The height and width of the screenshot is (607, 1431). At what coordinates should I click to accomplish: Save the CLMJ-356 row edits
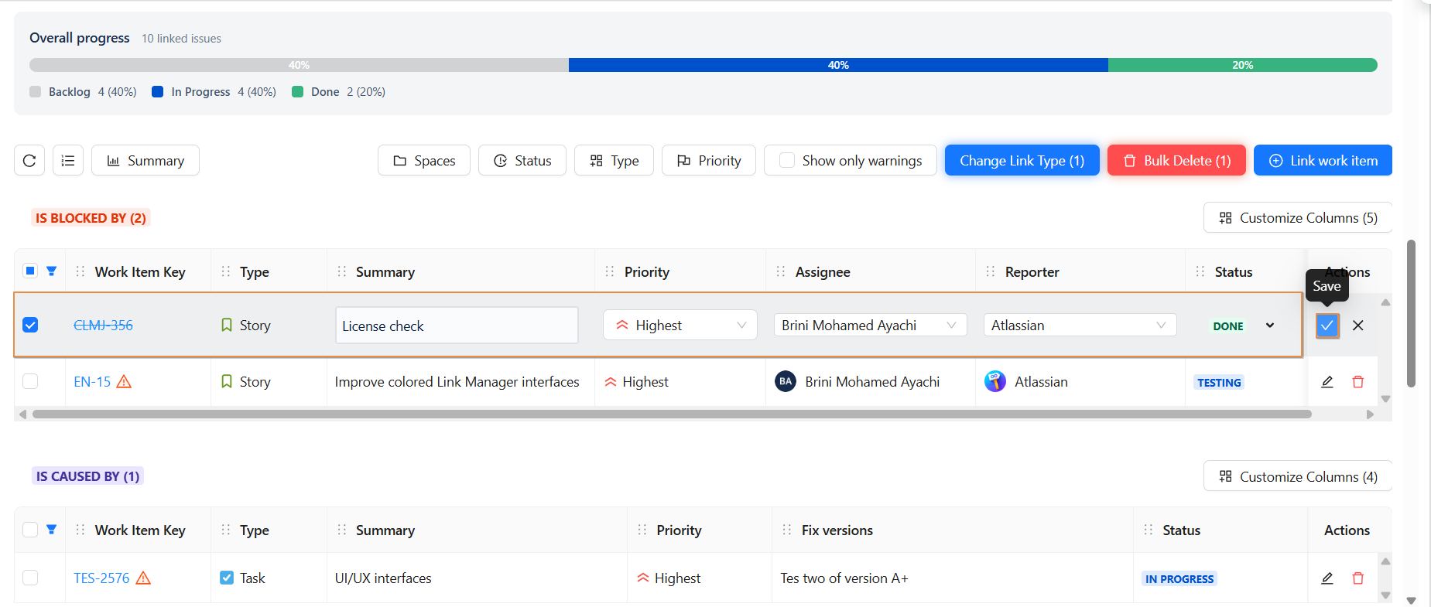click(1327, 326)
